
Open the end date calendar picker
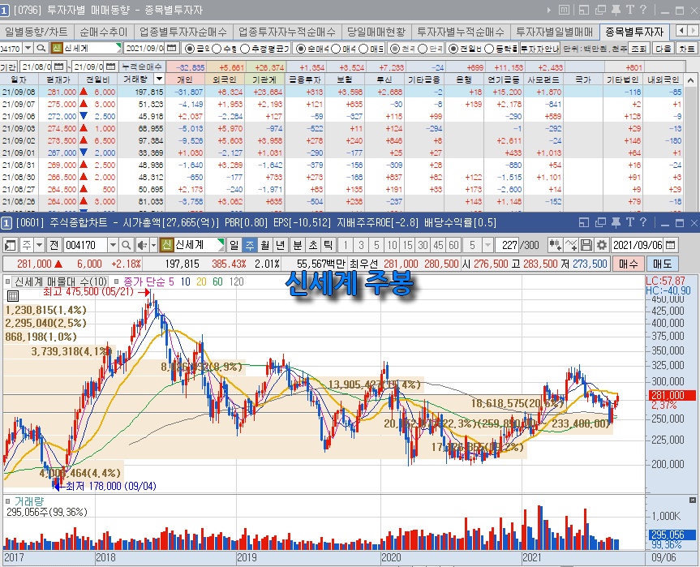tap(110, 67)
